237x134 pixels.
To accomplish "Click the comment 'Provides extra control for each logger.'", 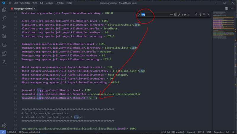I will [55, 117].
